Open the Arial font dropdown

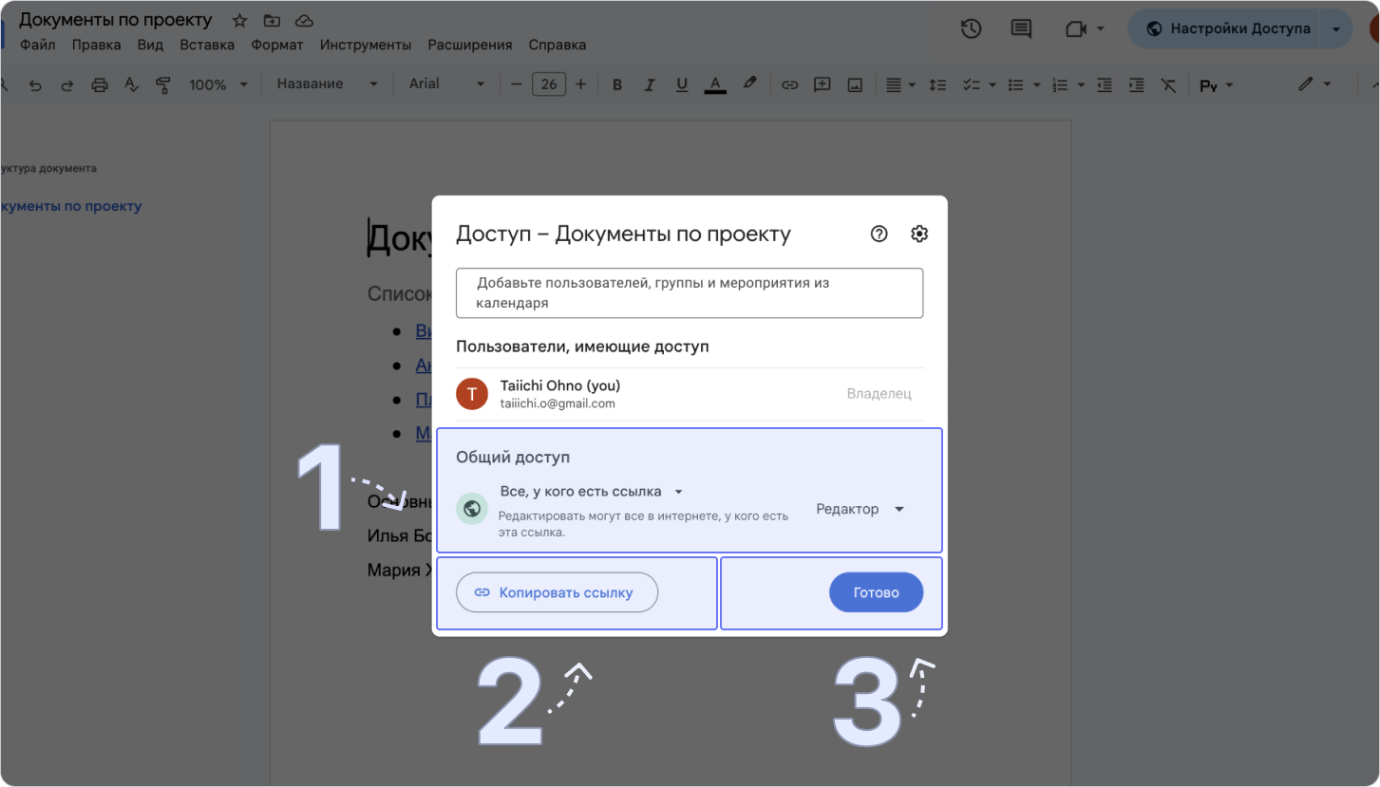coord(446,84)
